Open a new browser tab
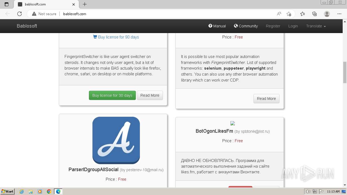 click(85, 4)
